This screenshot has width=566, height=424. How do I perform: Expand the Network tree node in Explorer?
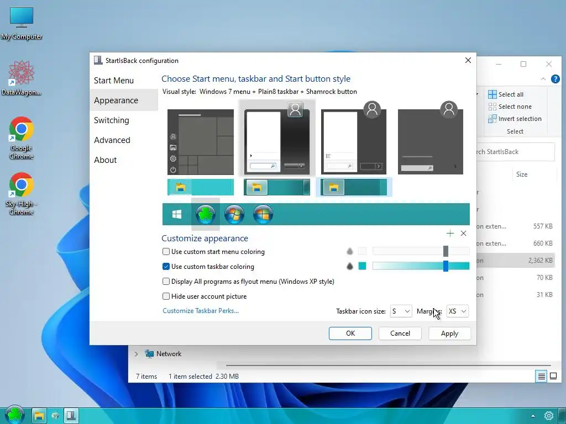pyautogui.click(x=136, y=354)
